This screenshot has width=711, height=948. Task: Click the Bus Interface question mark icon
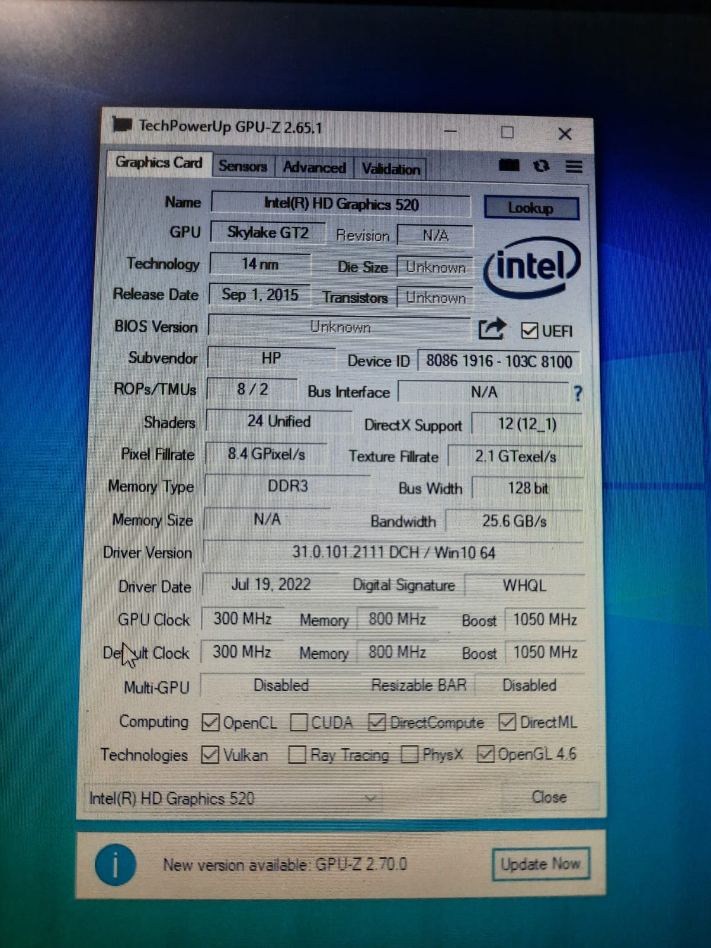click(x=578, y=393)
